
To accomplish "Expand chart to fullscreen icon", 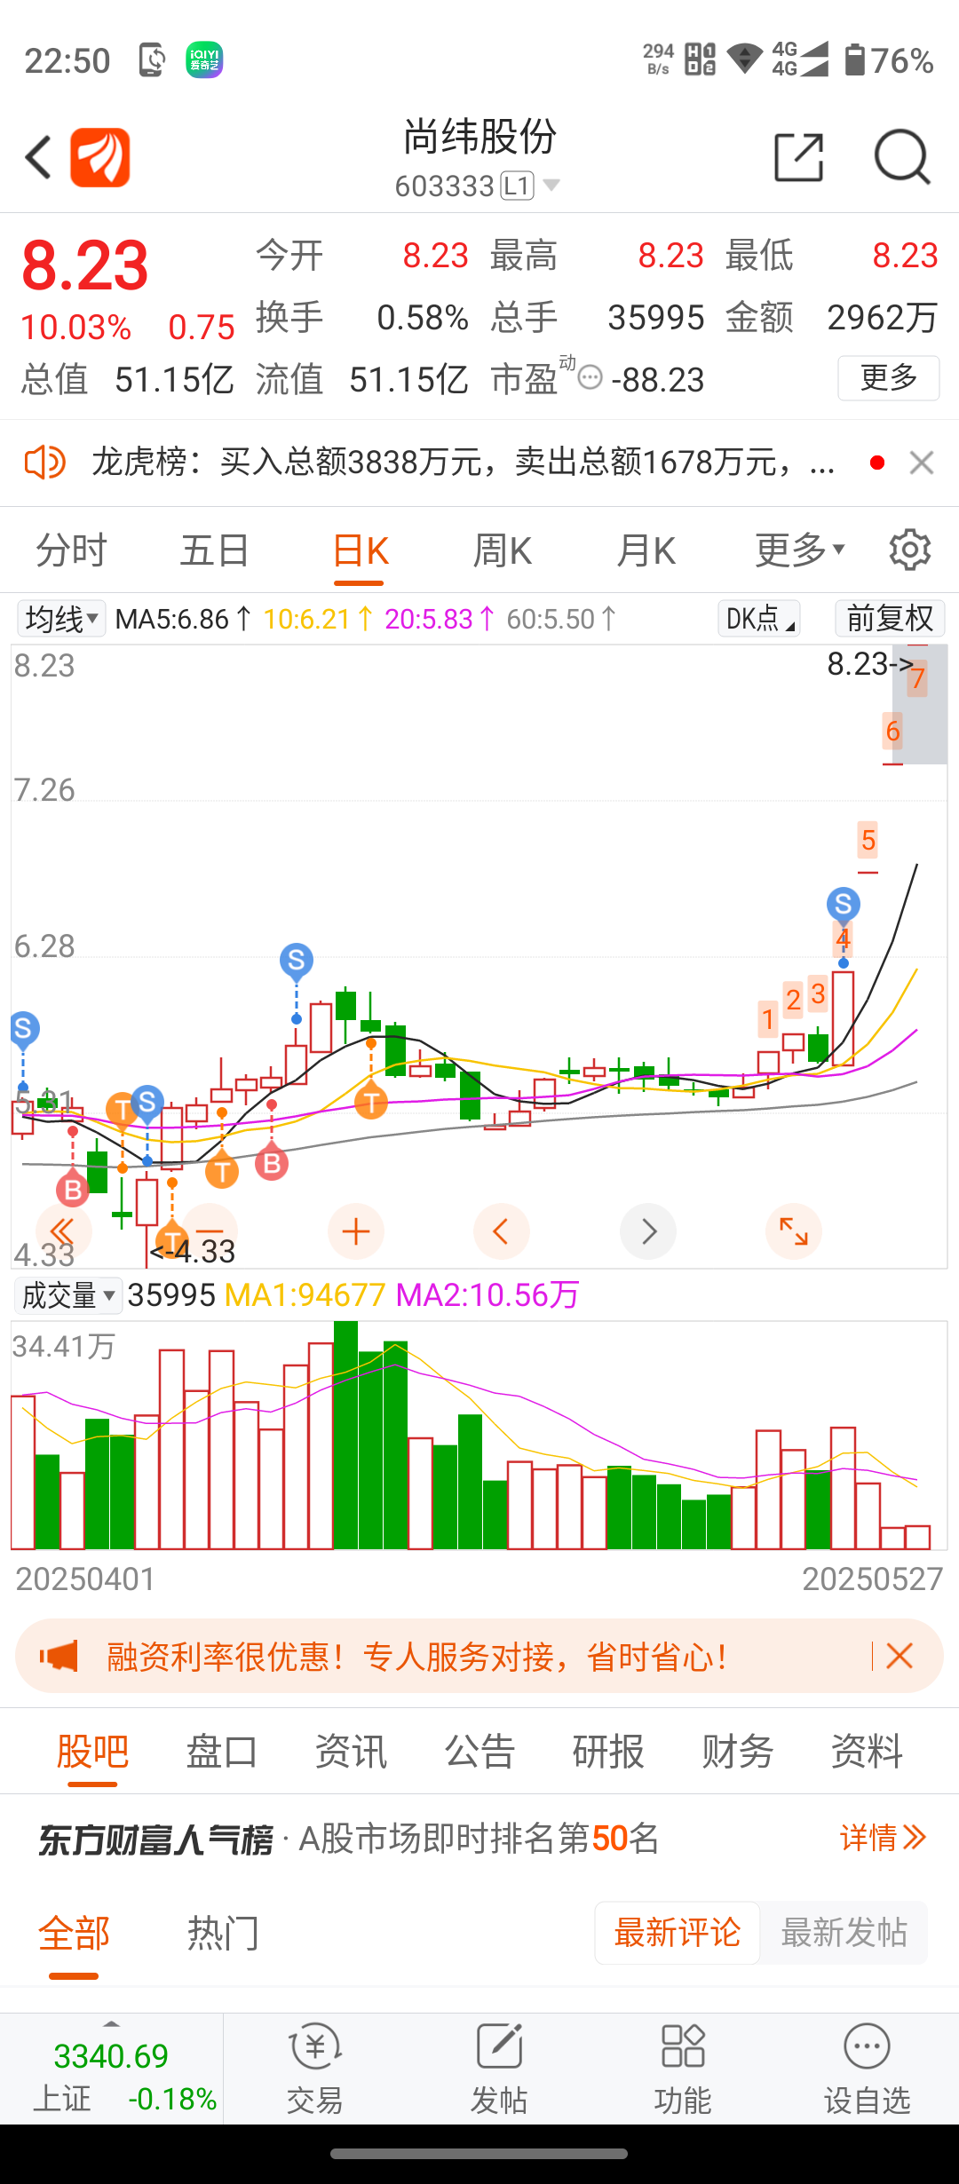I will [x=794, y=1231].
